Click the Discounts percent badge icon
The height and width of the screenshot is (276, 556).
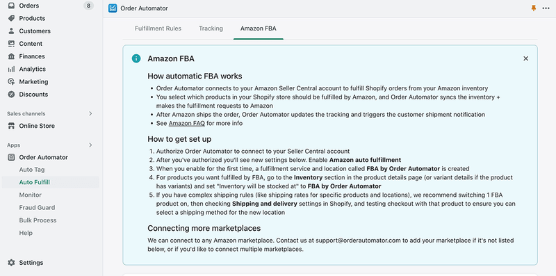pyautogui.click(x=11, y=95)
